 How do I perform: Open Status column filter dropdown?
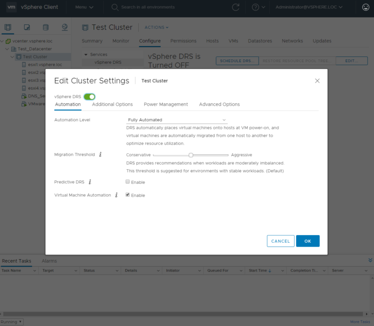point(117,271)
